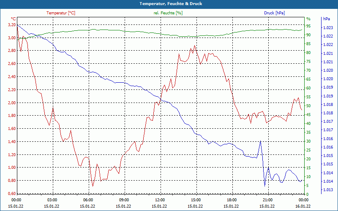
Task: Click the 2,60 temperature axis value
Action: (12, 64)
